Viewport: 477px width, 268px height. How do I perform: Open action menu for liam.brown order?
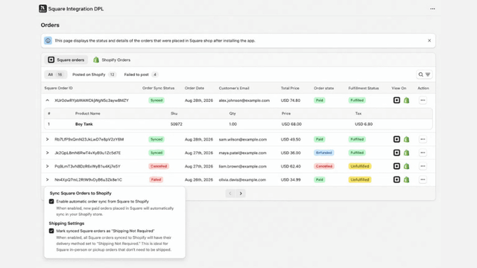[x=423, y=166]
